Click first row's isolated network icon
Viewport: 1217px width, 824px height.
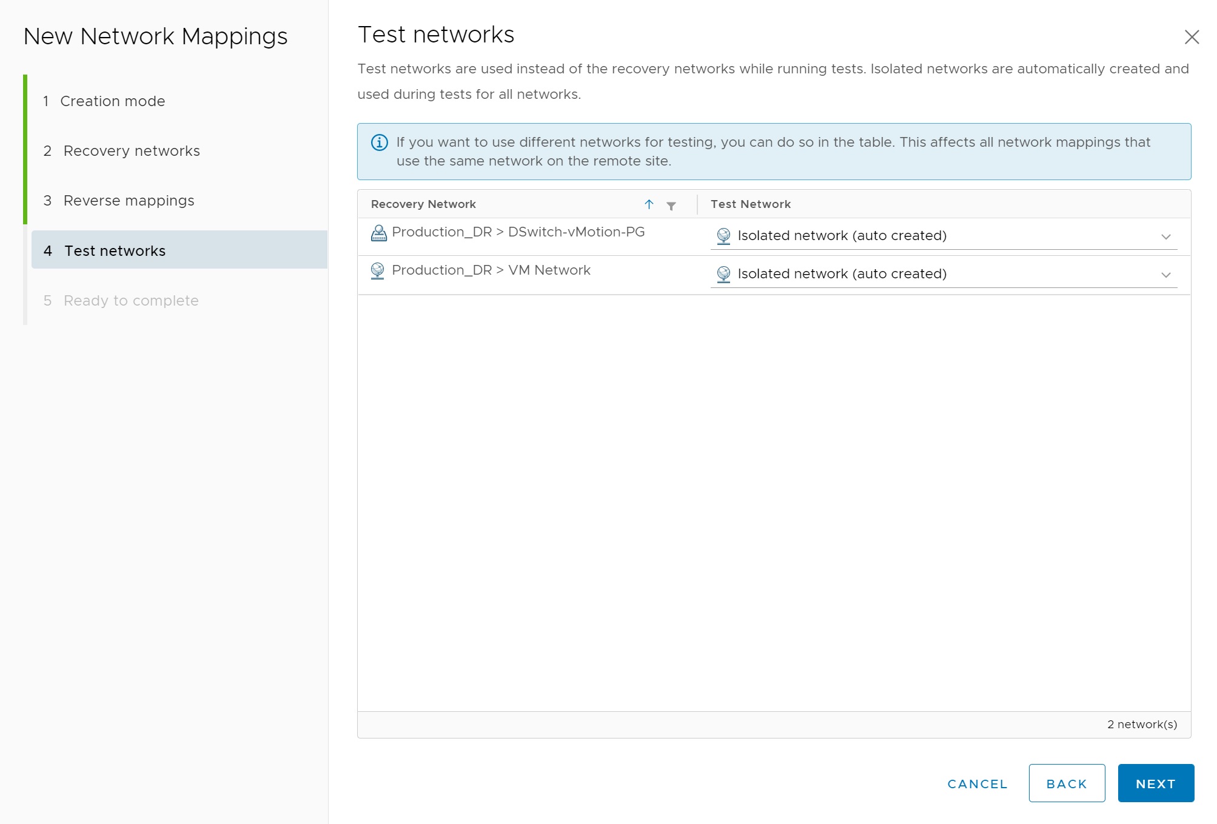point(723,236)
